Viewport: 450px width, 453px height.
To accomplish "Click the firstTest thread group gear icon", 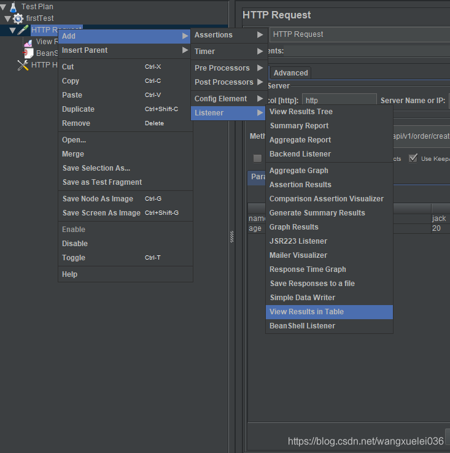I will pos(18,18).
